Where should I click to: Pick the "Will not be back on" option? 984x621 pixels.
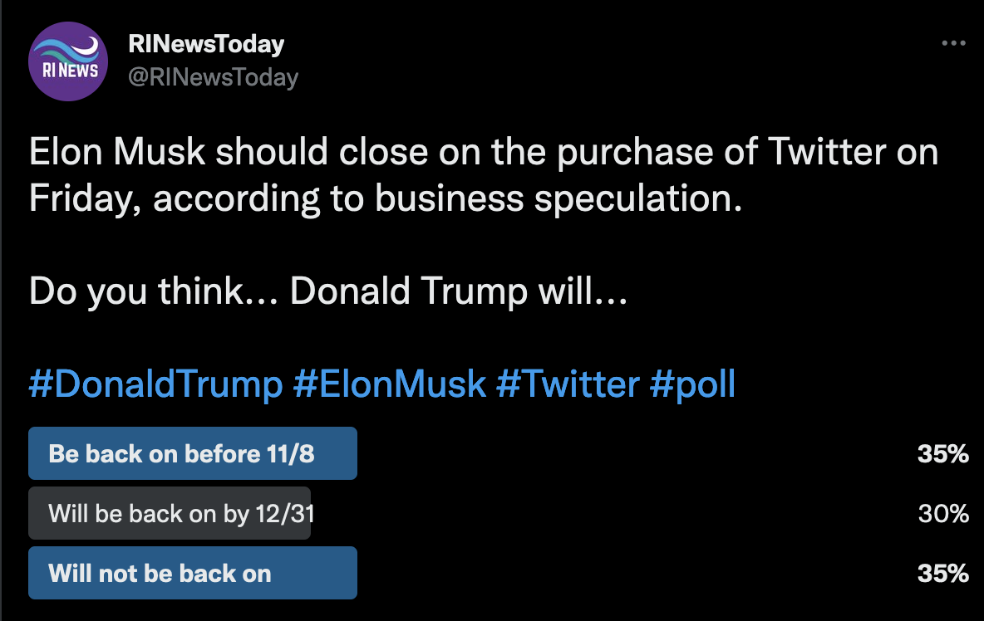click(x=192, y=573)
